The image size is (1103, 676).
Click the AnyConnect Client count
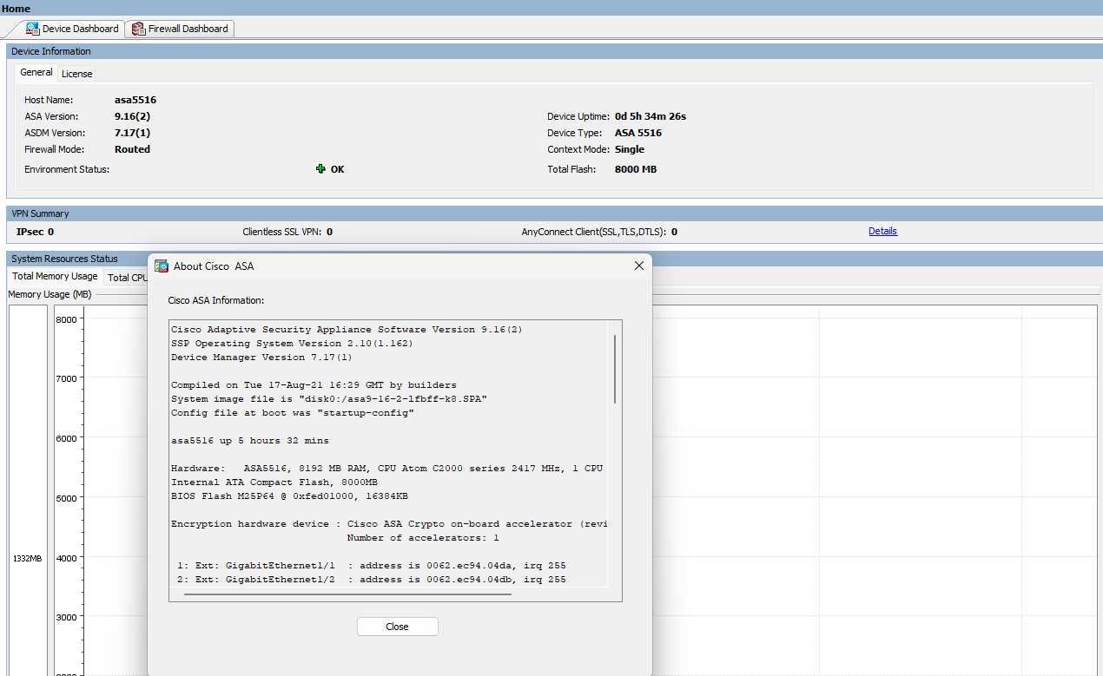coord(674,232)
